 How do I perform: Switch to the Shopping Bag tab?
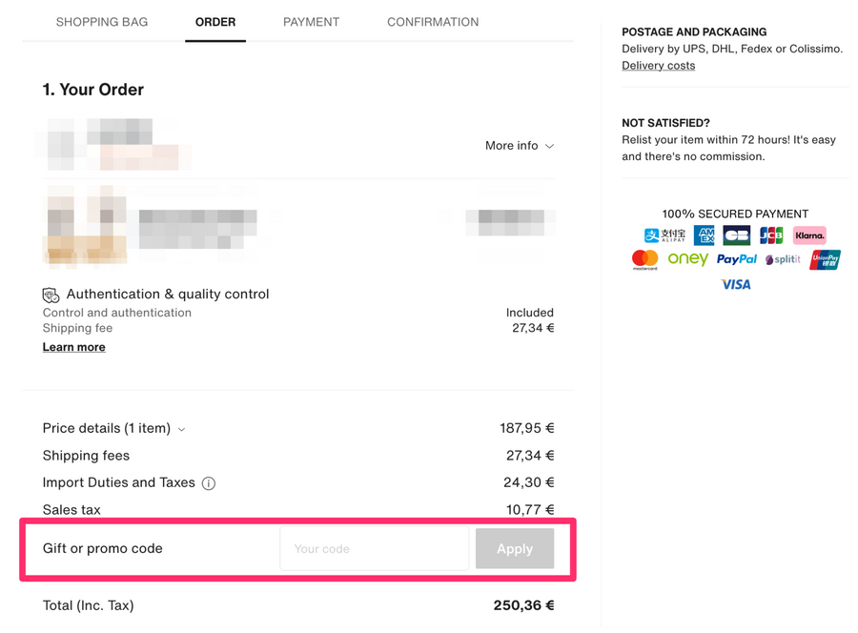point(102,22)
